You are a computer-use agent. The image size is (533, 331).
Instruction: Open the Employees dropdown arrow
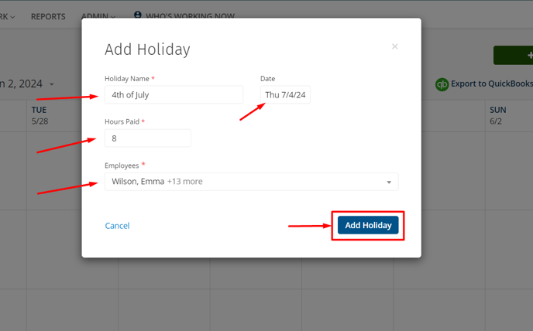point(389,183)
